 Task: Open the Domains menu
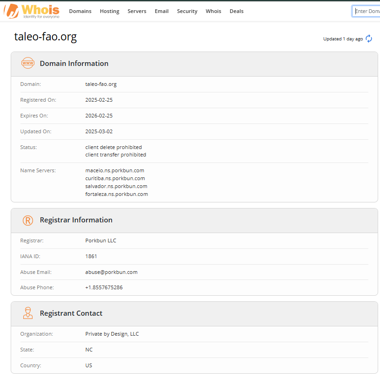80,11
